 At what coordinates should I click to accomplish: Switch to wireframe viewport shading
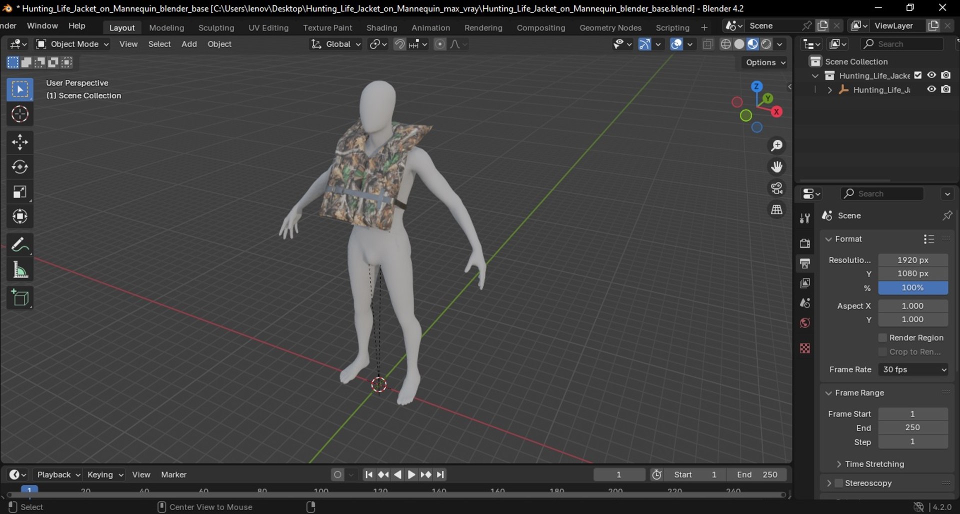coord(725,44)
